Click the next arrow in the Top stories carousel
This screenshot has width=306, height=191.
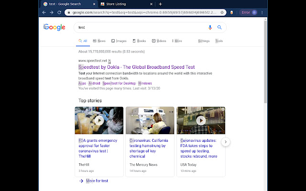227,142
